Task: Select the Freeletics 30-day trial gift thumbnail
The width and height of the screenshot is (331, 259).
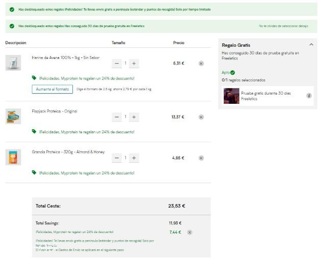Action: [x=232, y=96]
